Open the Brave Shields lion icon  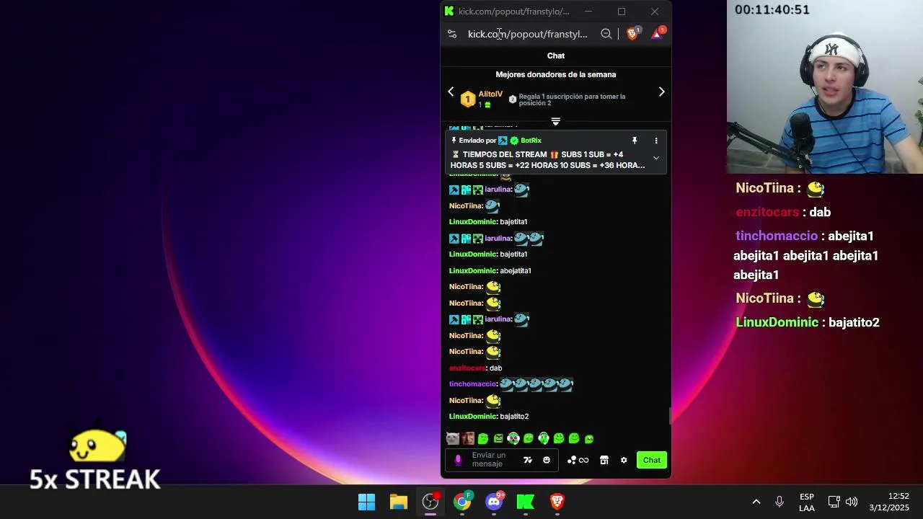click(x=632, y=34)
